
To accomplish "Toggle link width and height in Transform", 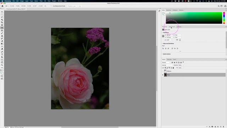I will coord(163,36).
